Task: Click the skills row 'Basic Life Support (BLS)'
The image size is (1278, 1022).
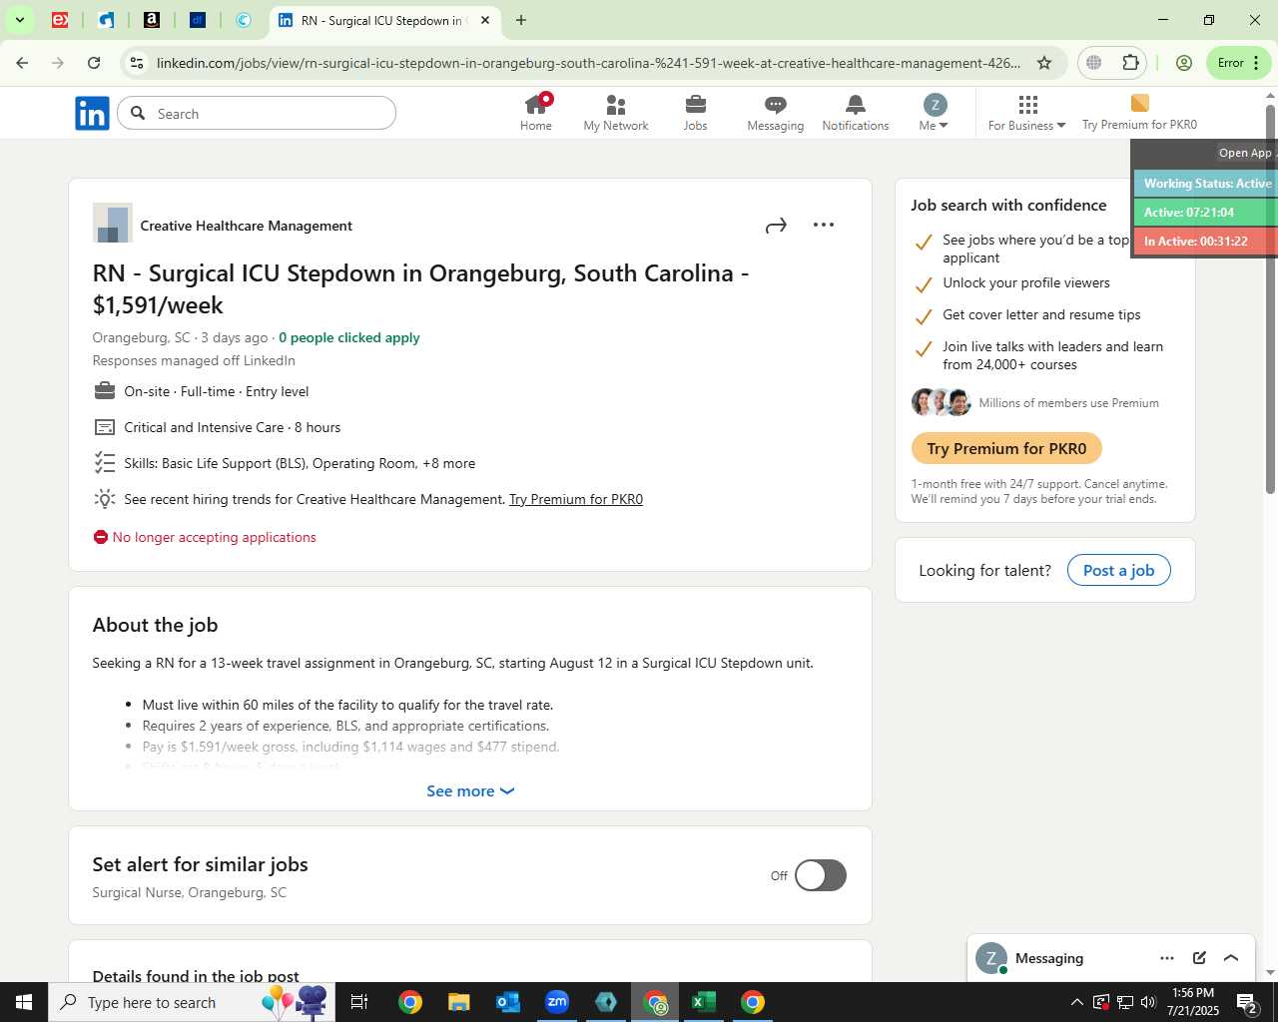Action: [x=300, y=463]
